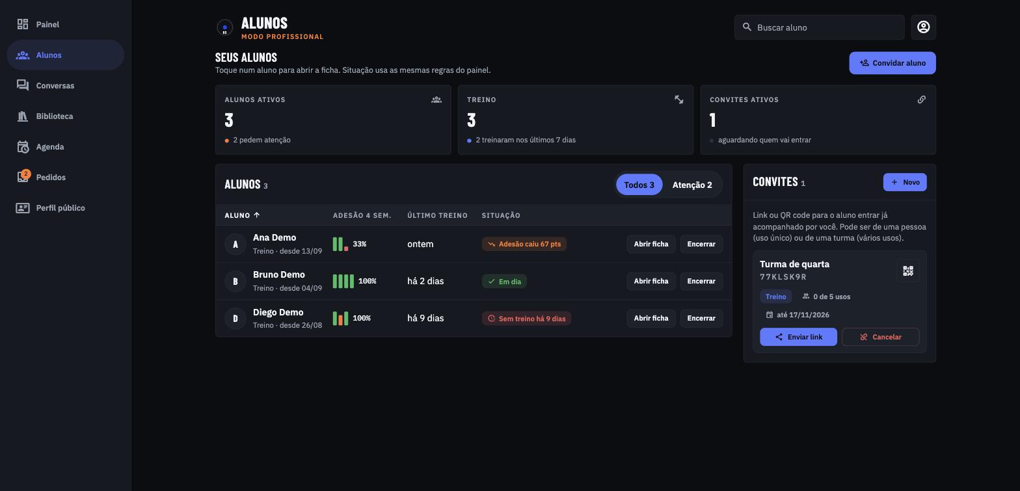
Task: Filter students by Atenção 2
Action: tap(692, 185)
